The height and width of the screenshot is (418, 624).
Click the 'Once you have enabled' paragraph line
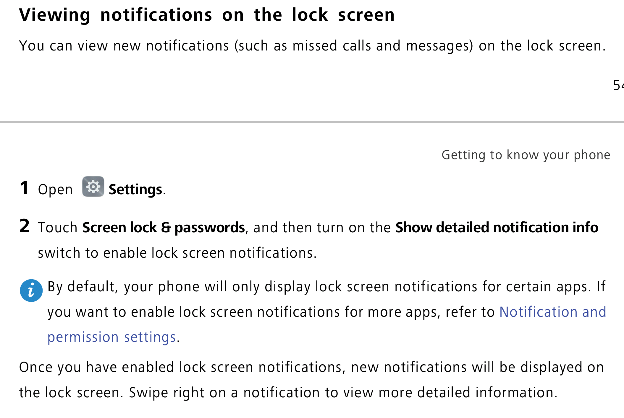pyautogui.click(x=311, y=368)
